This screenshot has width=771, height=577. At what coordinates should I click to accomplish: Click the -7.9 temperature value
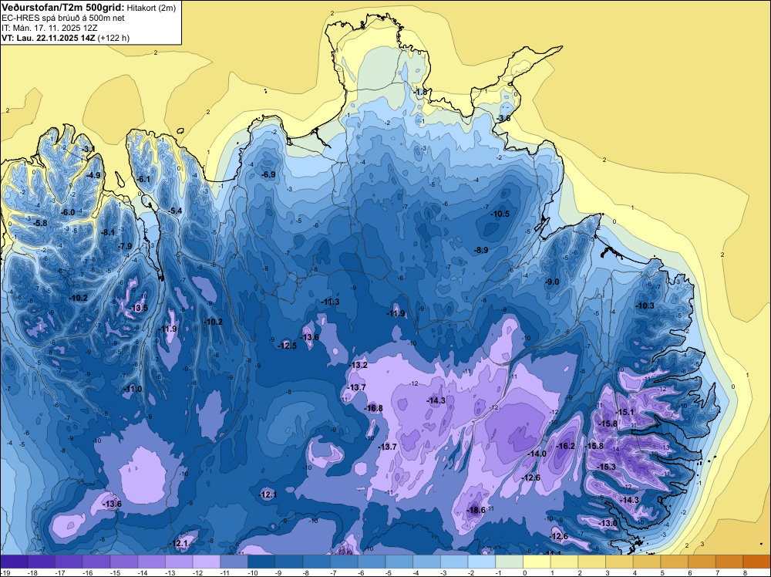(x=125, y=246)
